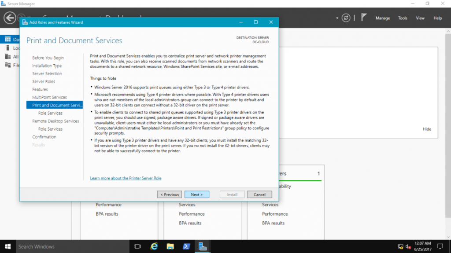Image resolution: width=451 pixels, height=253 pixels.
Task: Click the Server Manager vertical scrollbar
Action: pyautogui.click(x=448, y=127)
